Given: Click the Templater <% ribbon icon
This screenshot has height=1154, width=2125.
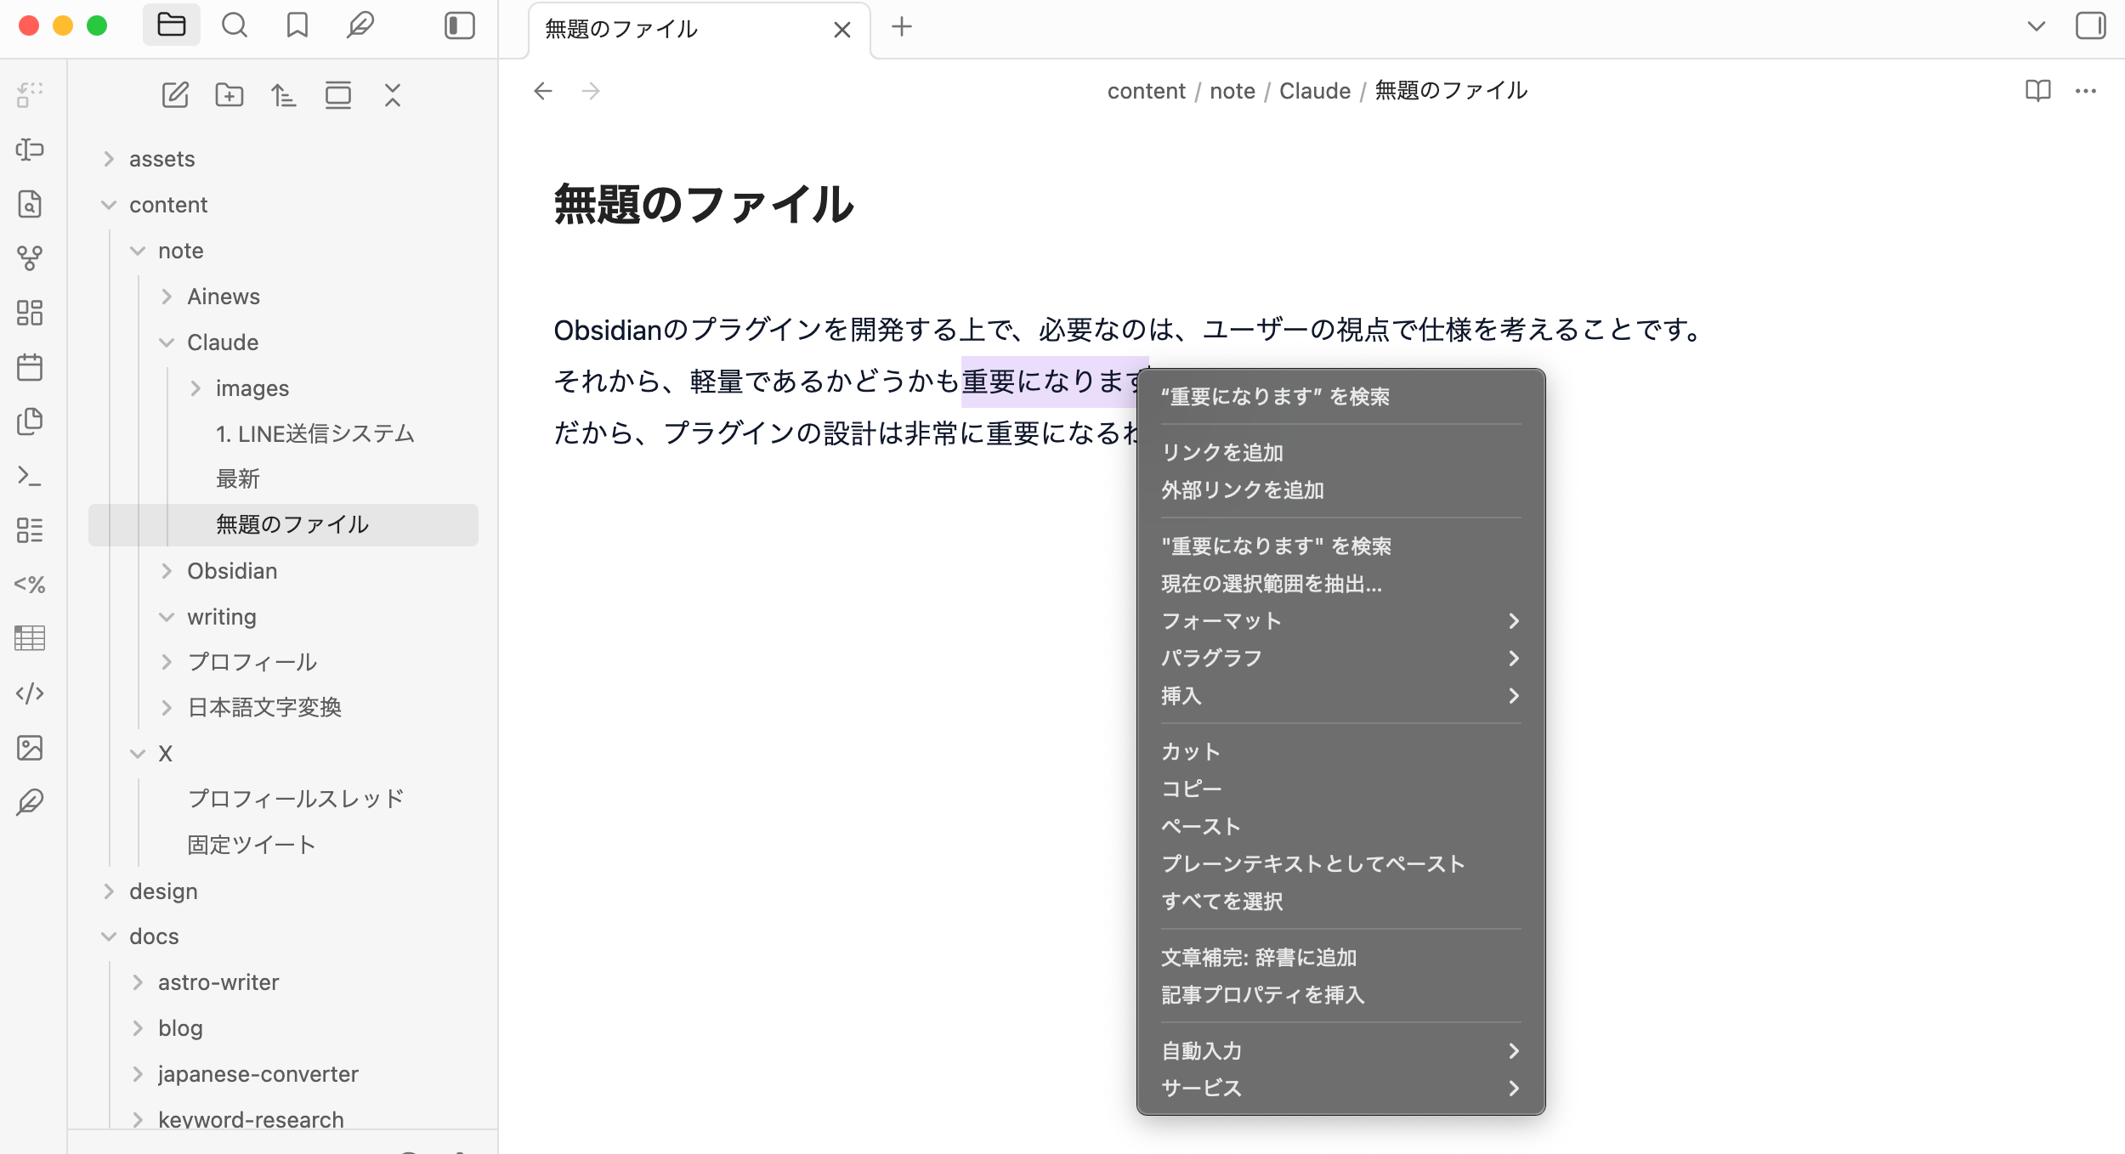Looking at the screenshot, I should (30, 585).
